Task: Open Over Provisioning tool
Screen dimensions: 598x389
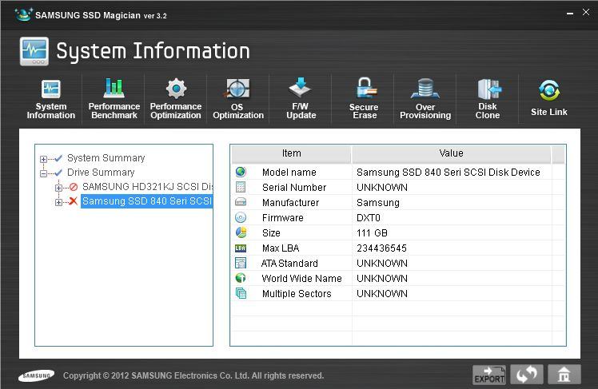Action: pos(425,99)
